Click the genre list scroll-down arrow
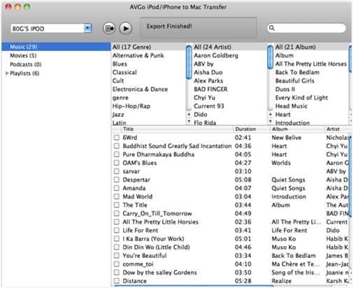 [x=189, y=121]
